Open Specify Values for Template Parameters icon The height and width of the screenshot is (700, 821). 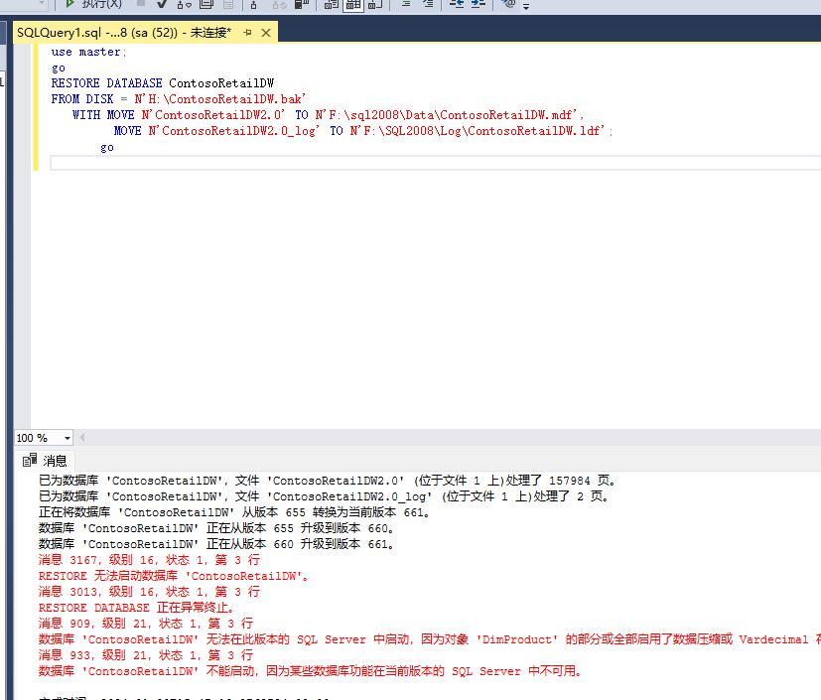508,4
